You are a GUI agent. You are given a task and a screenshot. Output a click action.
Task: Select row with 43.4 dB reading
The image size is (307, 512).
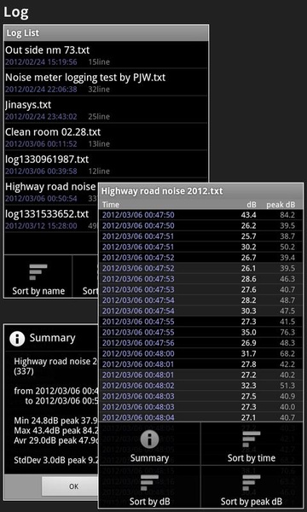pos(200,215)
